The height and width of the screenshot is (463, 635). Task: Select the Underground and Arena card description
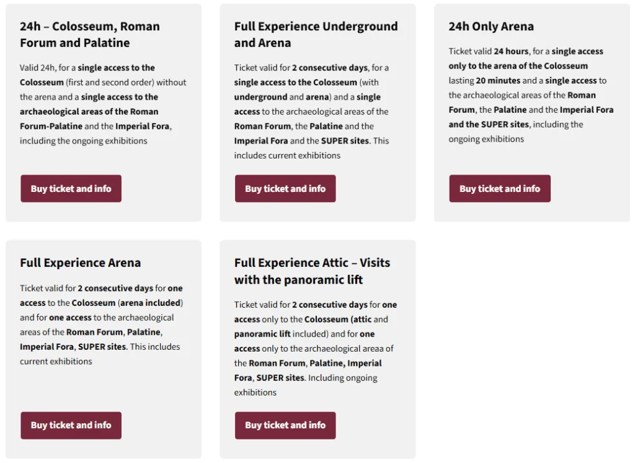click(311, 111)
